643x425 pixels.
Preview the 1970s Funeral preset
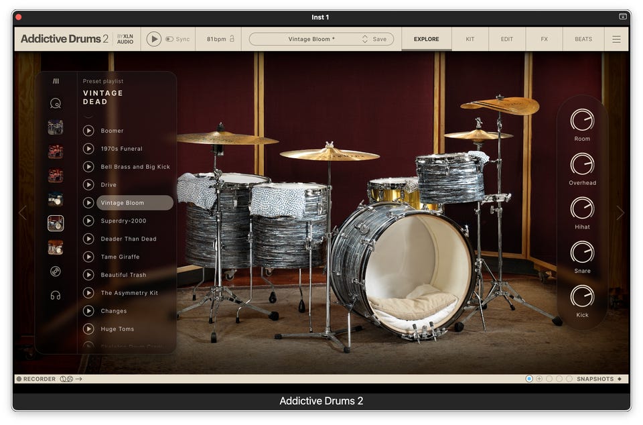88,149
